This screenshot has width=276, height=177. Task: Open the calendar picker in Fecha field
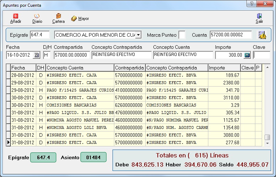[x=36, y=55]
